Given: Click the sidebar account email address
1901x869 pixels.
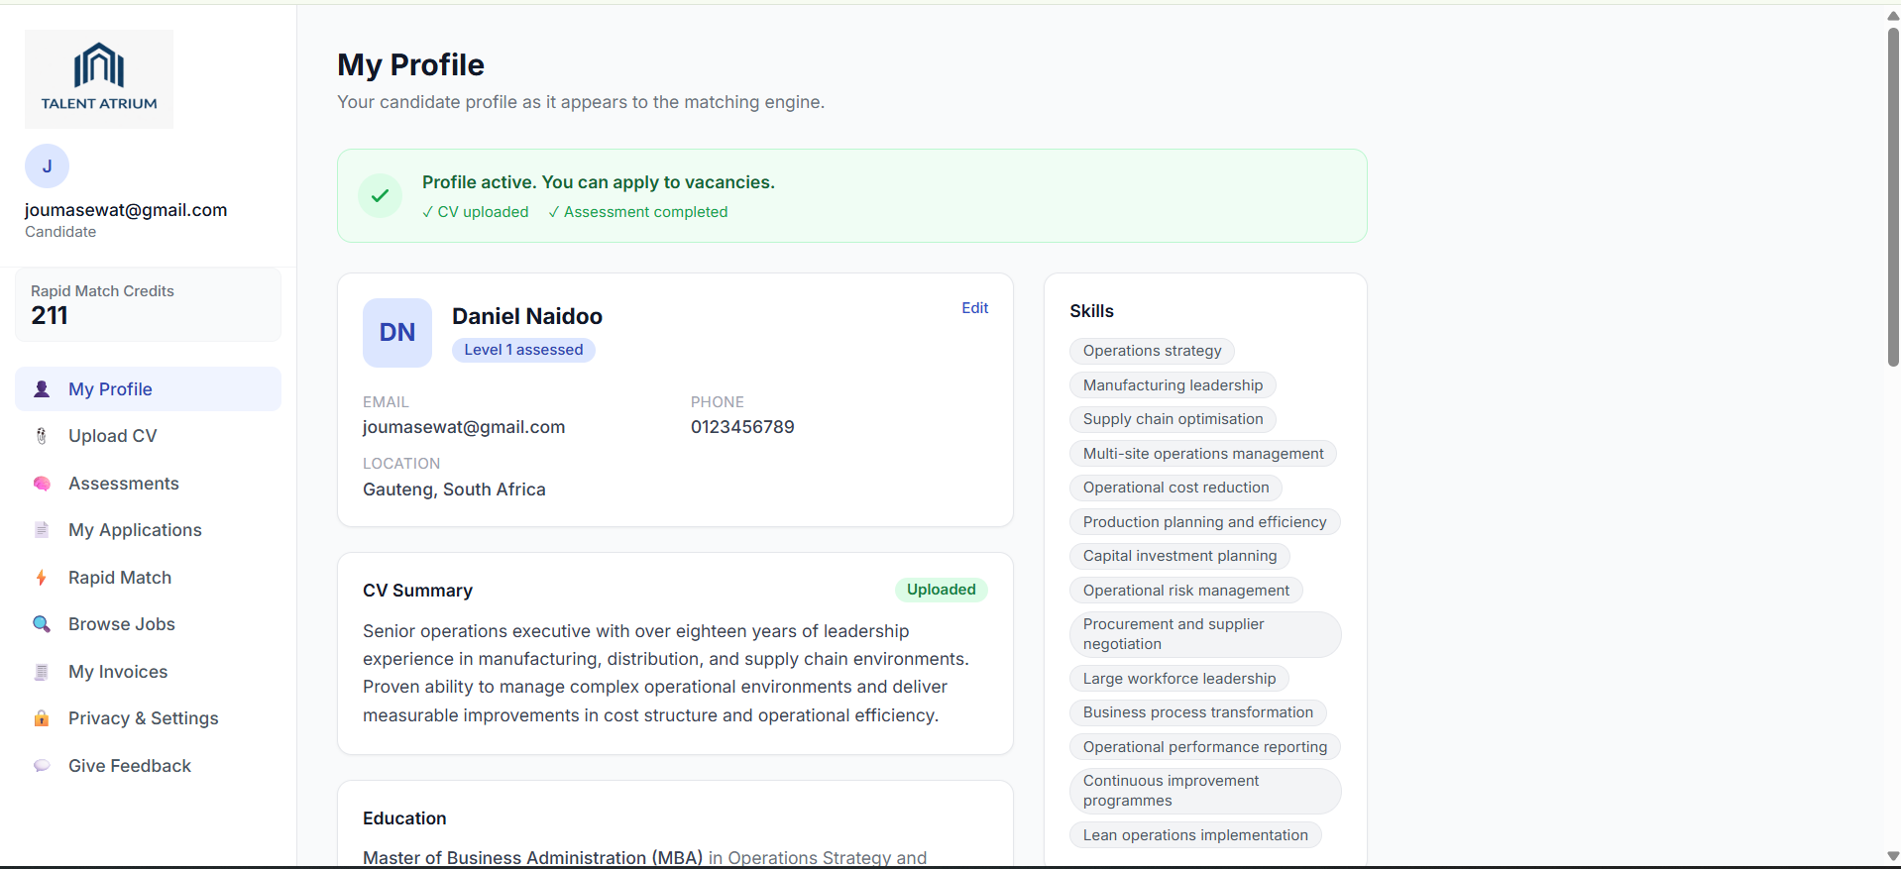Looking at the screenshot, I should [126, 210].
